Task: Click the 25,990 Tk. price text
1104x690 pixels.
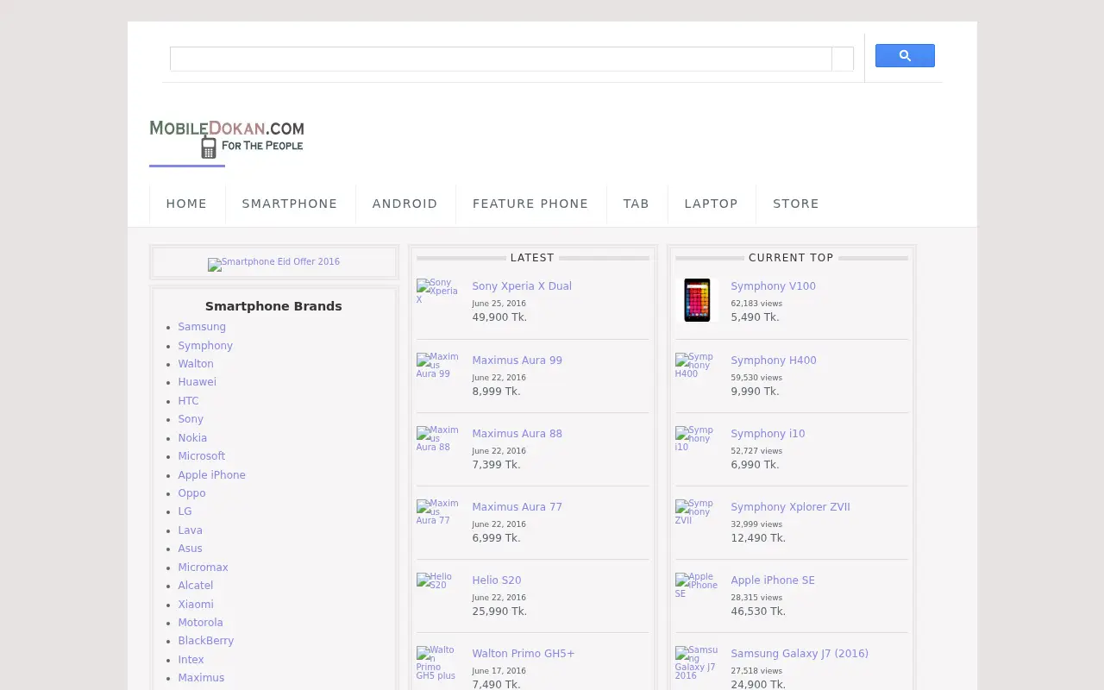Action: click(x=499, y=612)
